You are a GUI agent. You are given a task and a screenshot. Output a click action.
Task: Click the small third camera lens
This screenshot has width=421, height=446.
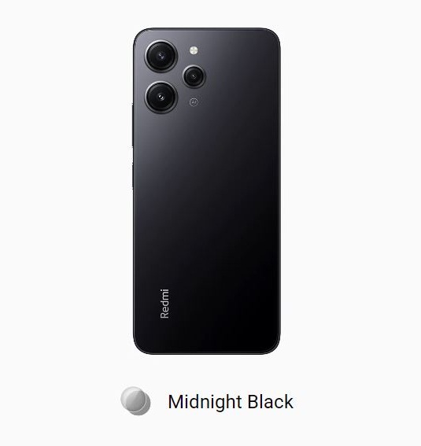(x=194, y=76)
